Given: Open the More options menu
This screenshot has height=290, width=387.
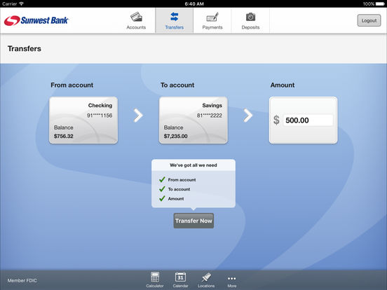Looking at the screenshot, I should coord(232,281).
